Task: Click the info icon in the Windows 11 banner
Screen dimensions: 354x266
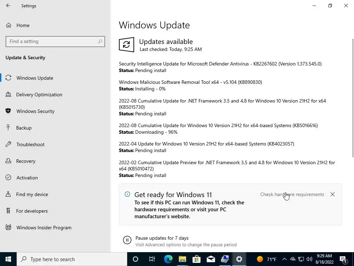Action: (x=127, y=194)
